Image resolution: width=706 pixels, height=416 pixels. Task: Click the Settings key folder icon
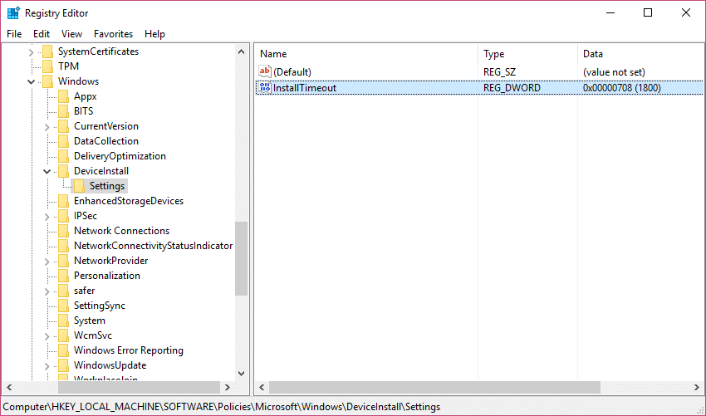click(79, 186)
